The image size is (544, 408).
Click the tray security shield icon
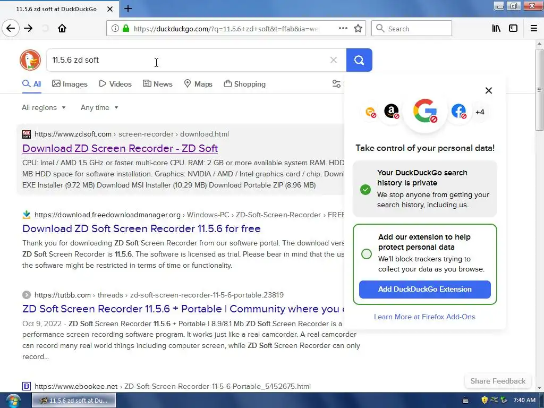coord(484,400)
